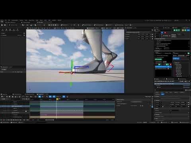Click the purple section in the timeline
Screen dimensions: 191x143
tap(62, 115)
